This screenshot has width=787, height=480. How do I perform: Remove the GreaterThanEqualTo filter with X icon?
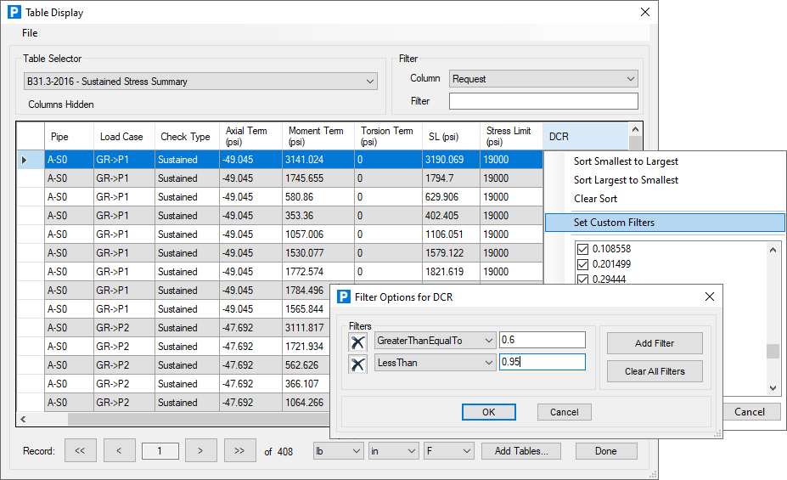358,342
